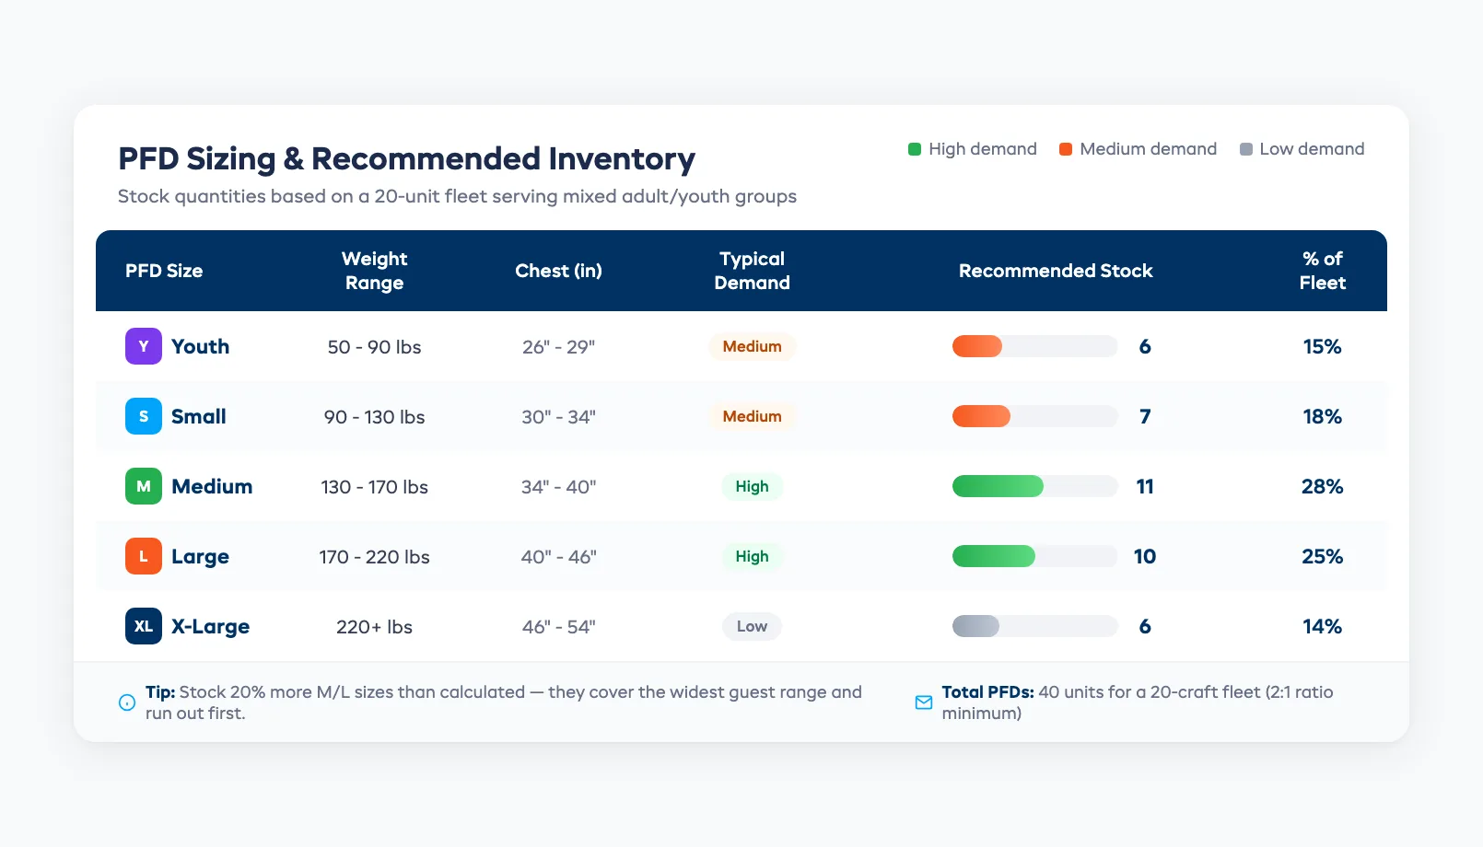This screenshot has width=1483, height=847.
Task: Select the 28% fleet value
Action: tap(1322, 486)
